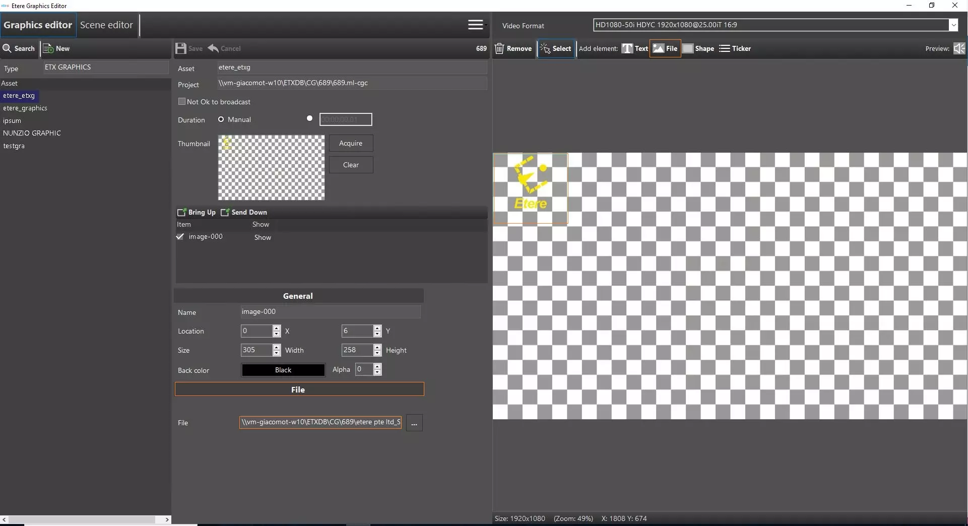The width and height of the screenshot is (968, 526).
Task: Open the hamburger menu
Action: (x=475, y=25)
